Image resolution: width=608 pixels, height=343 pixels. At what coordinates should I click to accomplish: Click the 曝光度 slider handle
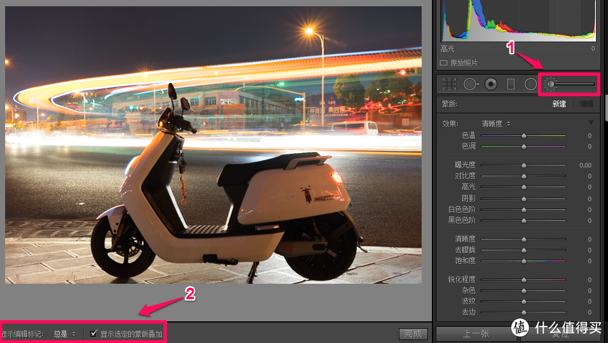(x=524, y=165)
